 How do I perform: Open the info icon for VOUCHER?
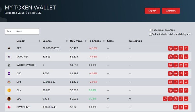pyautogui.click(x=170, y=57)
